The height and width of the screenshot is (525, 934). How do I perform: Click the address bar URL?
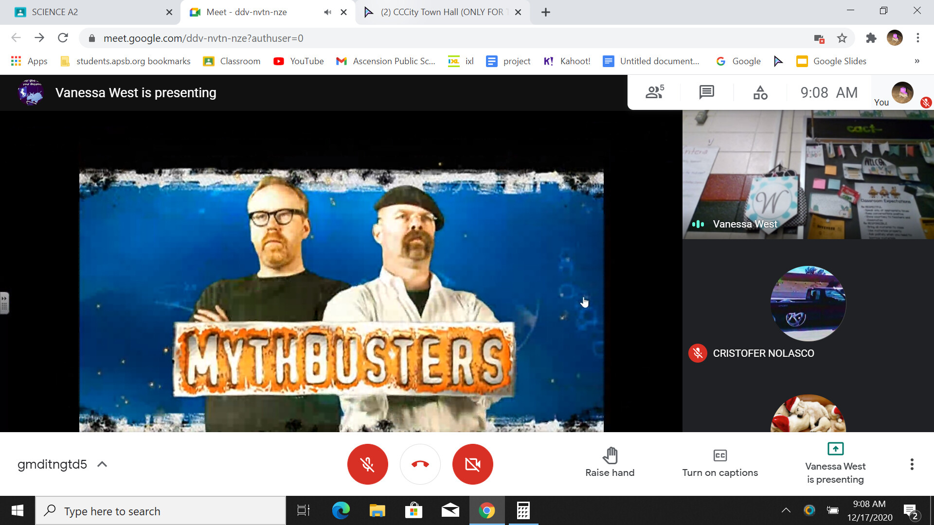[x=203, y=38]
